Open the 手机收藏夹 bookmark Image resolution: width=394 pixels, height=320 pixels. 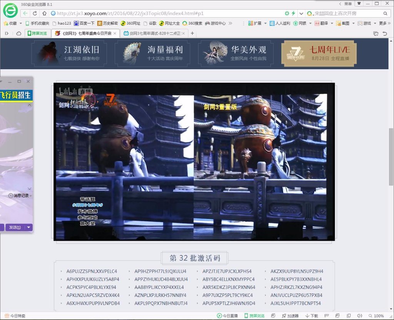[37, 23]
